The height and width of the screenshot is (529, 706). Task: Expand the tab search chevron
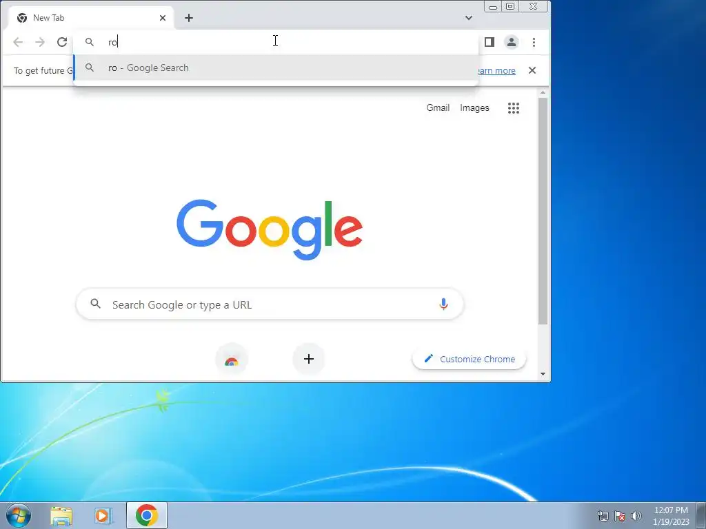point(469,18)
